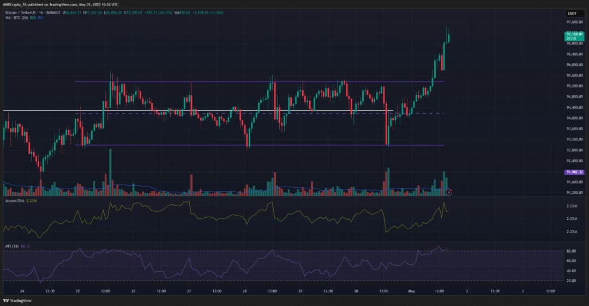The height and width of the screenshot is (306, 589).
Task: Click the 80.00 level on MFI scale
Action: tap(572, 251)
